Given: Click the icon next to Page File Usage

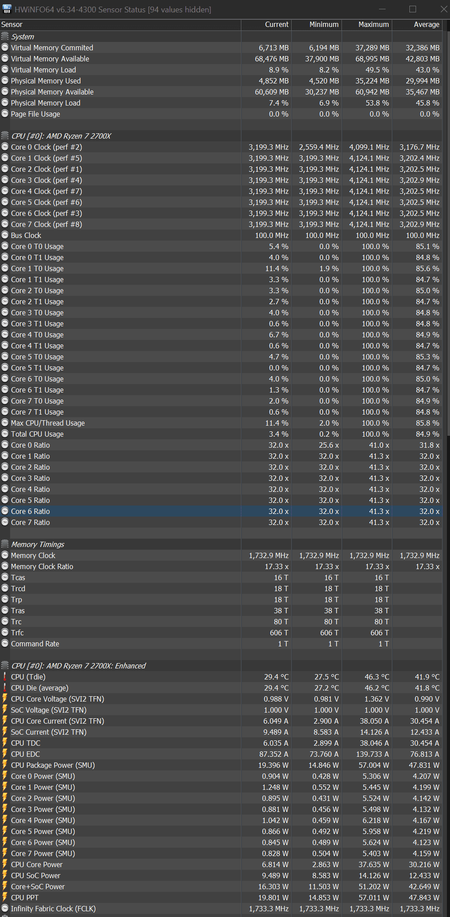Looking at the screenshot, I should [x=5, y=113].
